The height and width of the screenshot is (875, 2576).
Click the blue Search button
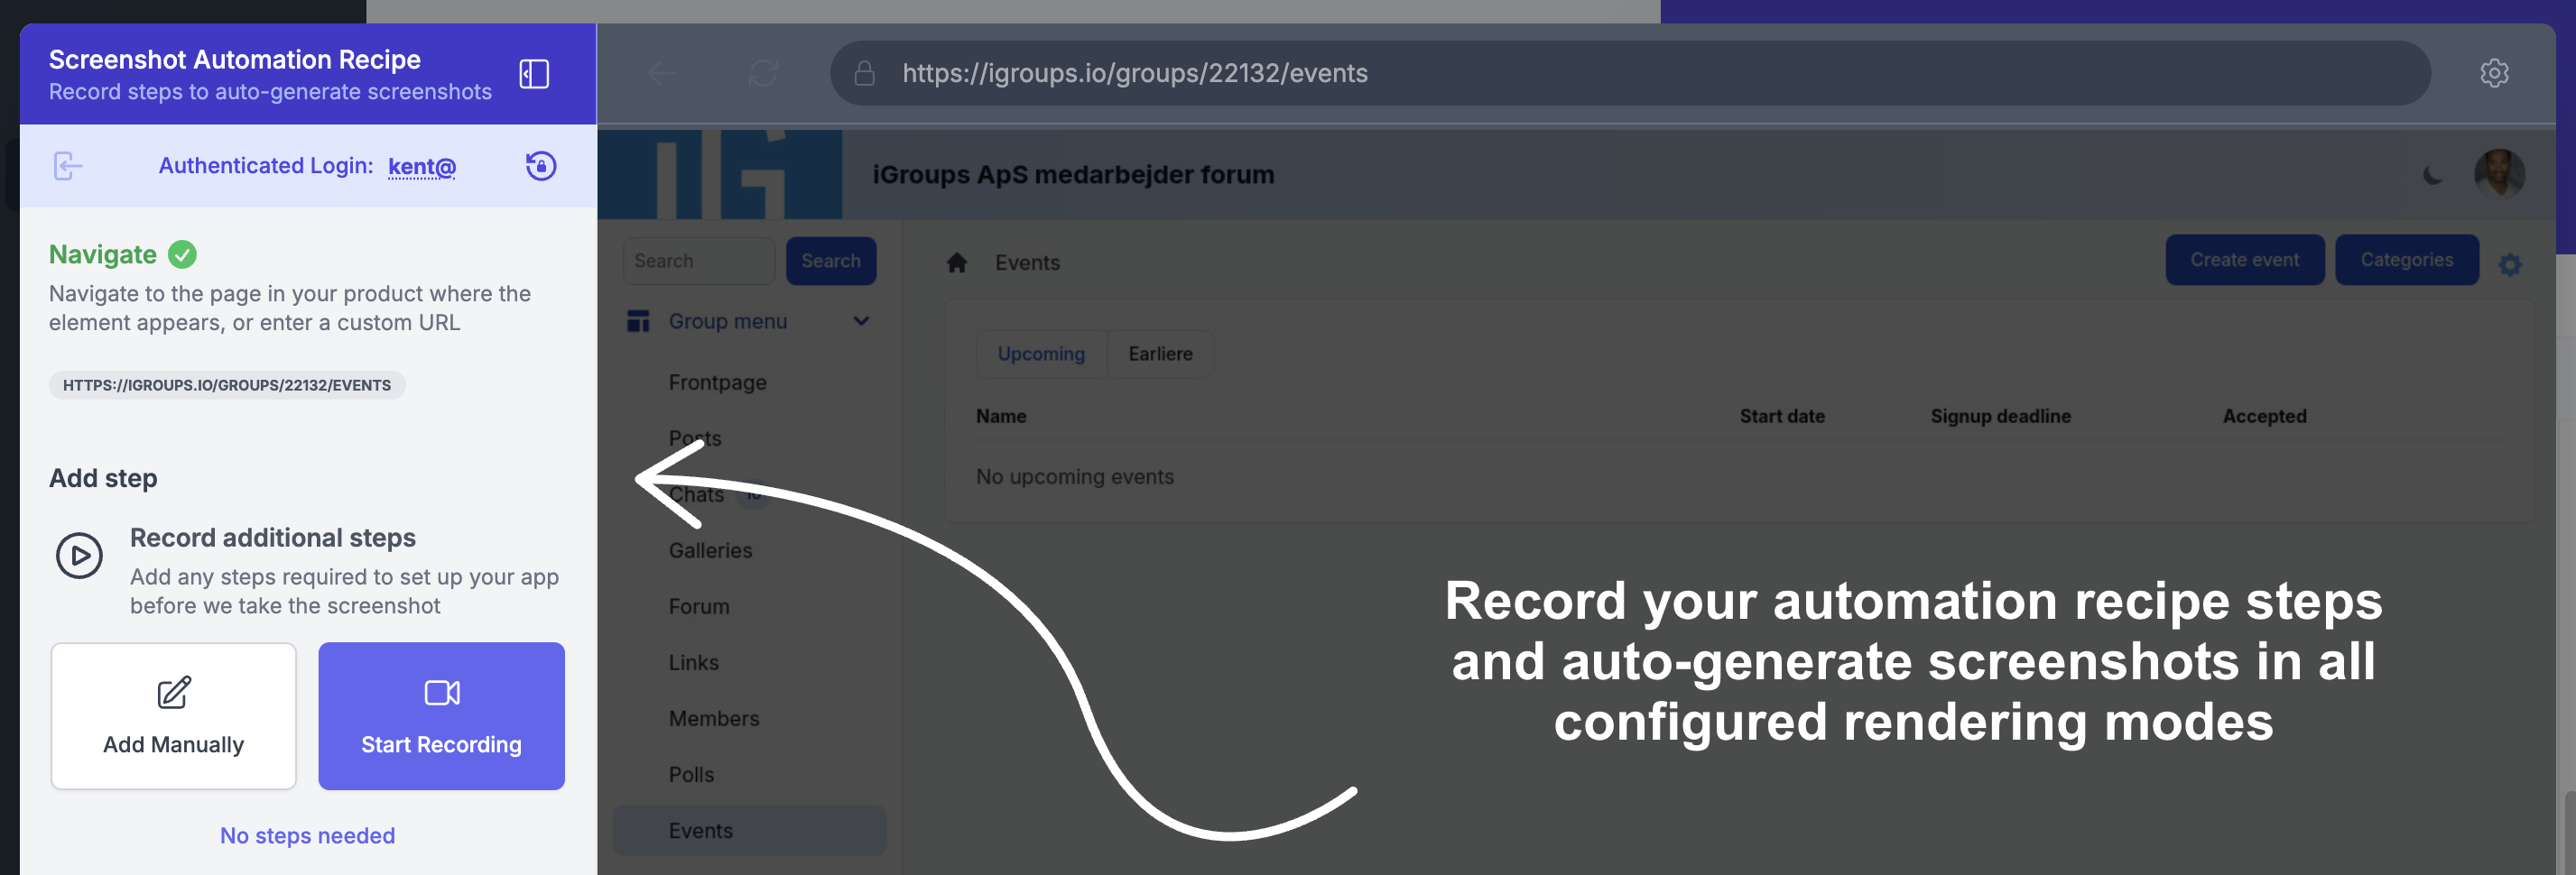831,261
